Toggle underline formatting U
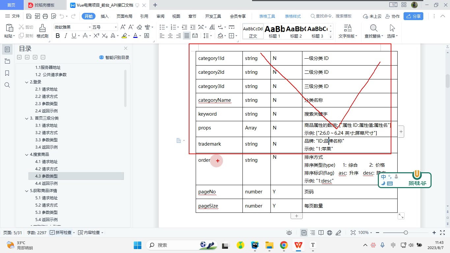The height and width of the screenshot is (253, 450). point(73,36)
